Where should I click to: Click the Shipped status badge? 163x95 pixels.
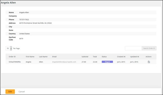coord(107,62)
